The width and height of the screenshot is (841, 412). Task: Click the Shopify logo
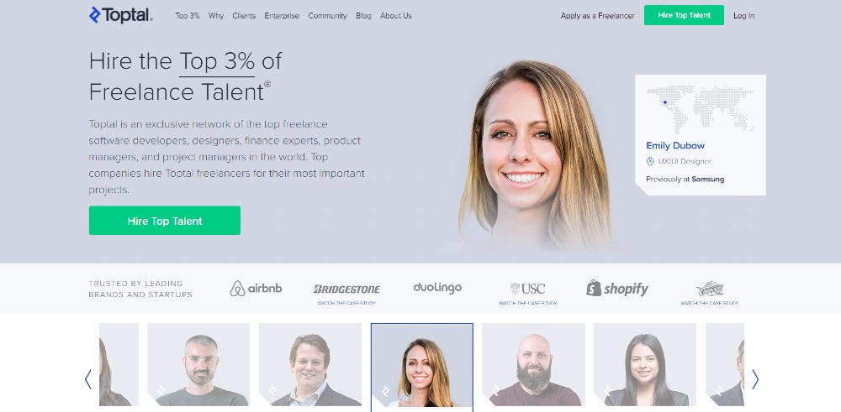coord(617,289)
